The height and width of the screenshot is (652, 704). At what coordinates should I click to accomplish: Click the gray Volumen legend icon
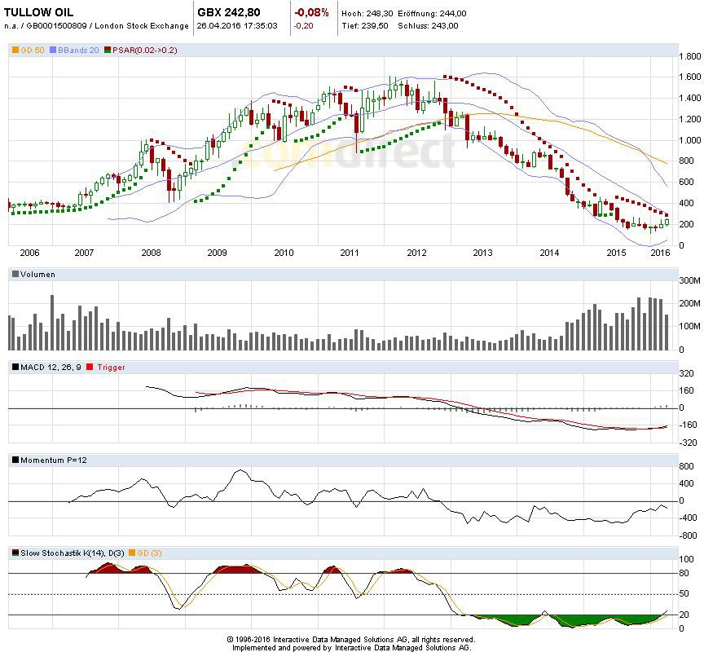click(x=15, y=275)
